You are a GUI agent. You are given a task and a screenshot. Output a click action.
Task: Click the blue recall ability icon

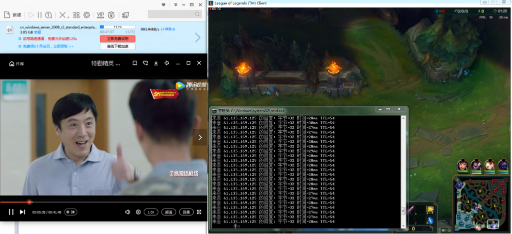point(430,221)
